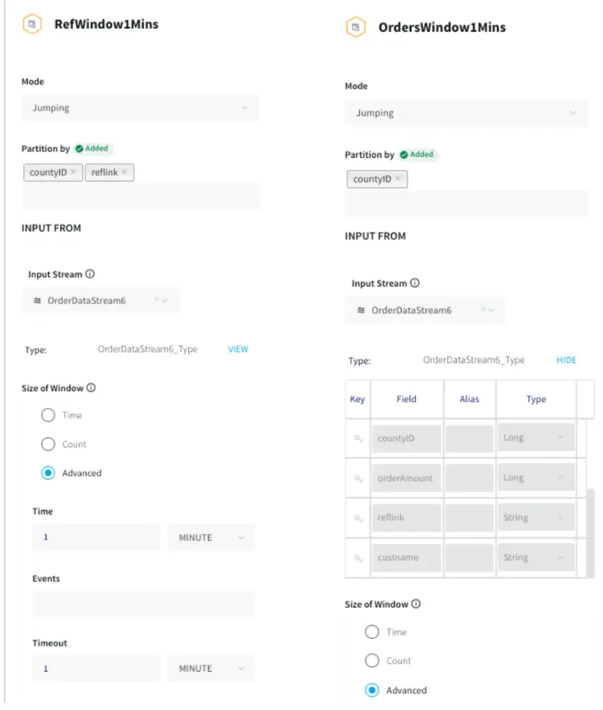
Task: Click info icon beside left Input Stream
Action: point(90,274)
